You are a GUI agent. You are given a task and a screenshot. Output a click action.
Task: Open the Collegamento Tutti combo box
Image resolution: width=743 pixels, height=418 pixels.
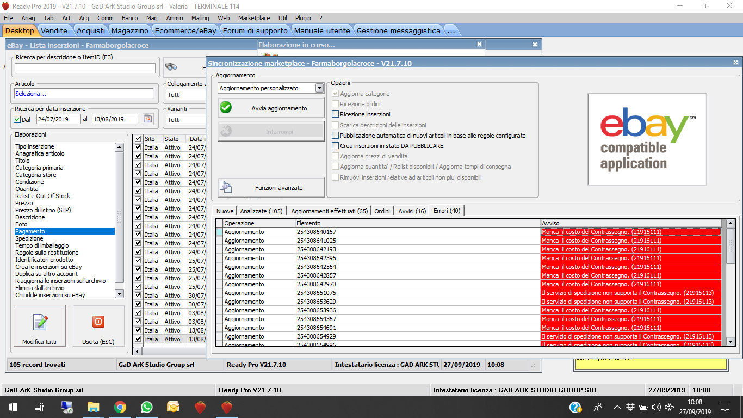click(185, 95)
